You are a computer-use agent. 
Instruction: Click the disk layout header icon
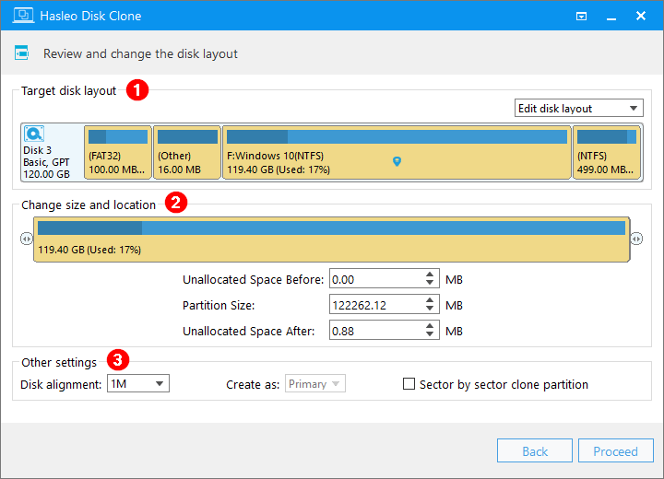coord(21,53)
